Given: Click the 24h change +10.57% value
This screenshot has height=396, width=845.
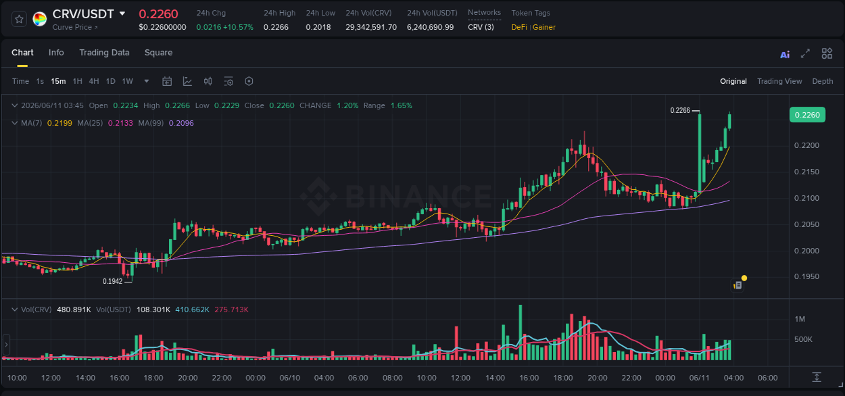Looking at the screenshot, I should coord(239,27).
